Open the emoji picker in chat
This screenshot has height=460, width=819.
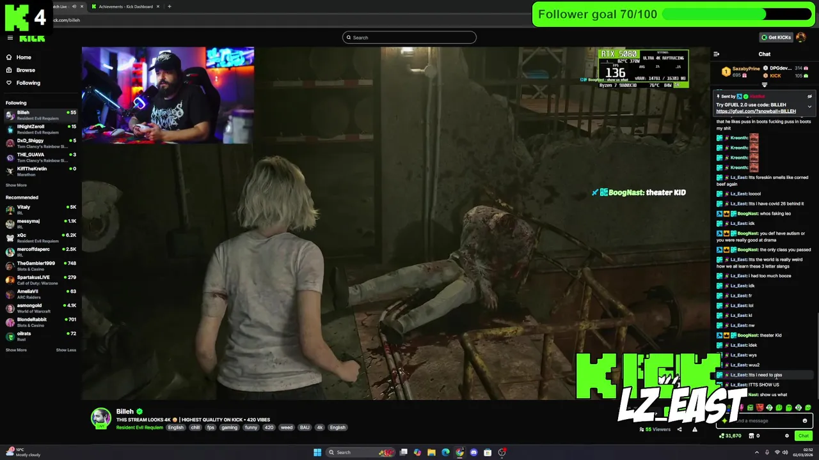click(805, 421)
